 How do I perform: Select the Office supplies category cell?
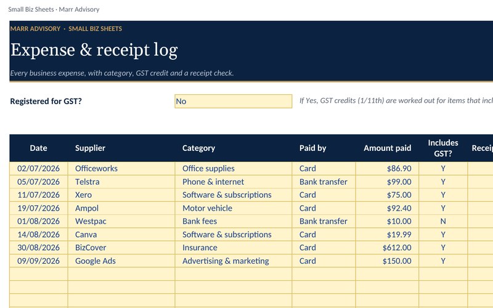[x=234, y=168]
